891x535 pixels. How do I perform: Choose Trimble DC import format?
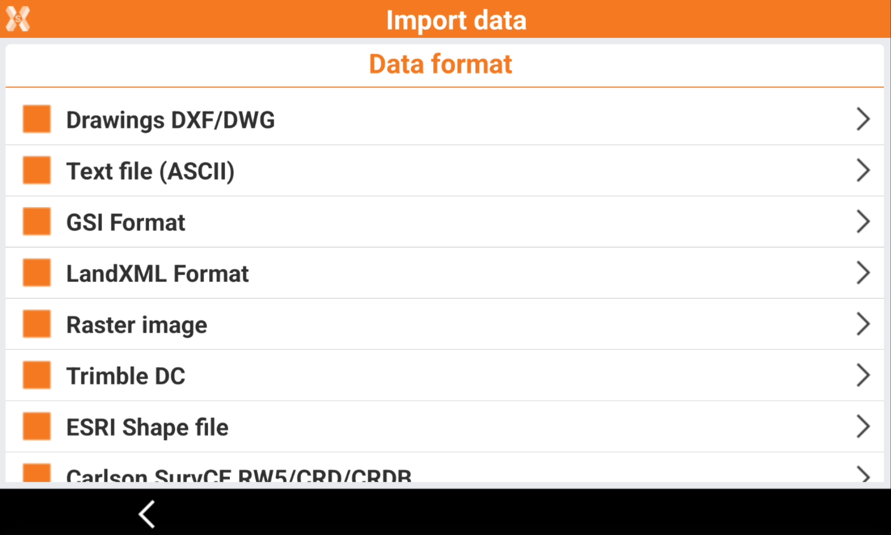(126, 376)
